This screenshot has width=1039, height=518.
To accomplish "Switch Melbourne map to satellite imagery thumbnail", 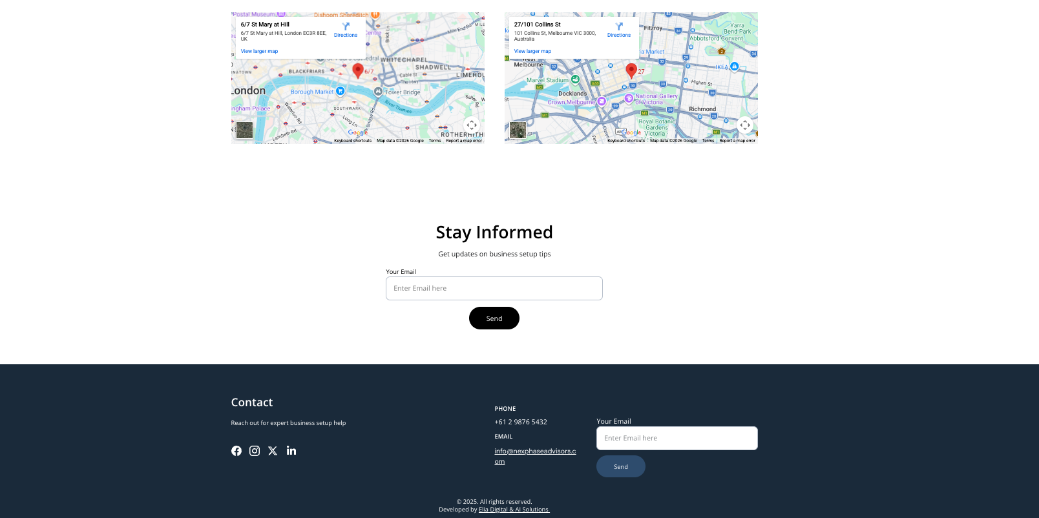I will 518,130.
